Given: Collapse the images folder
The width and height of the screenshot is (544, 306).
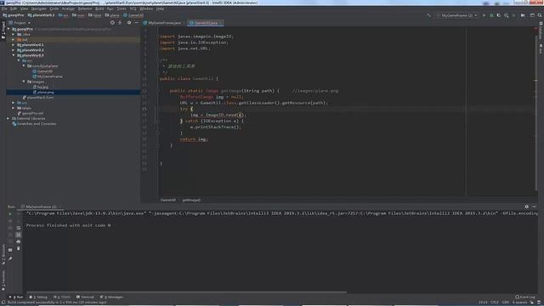Looking at the screenshot, I should coord(24,82).
